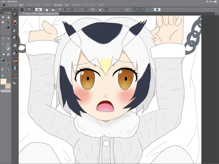Select the main drawing color swatch
This screenshot has height=164, width=219.
[x=4, y=81]
